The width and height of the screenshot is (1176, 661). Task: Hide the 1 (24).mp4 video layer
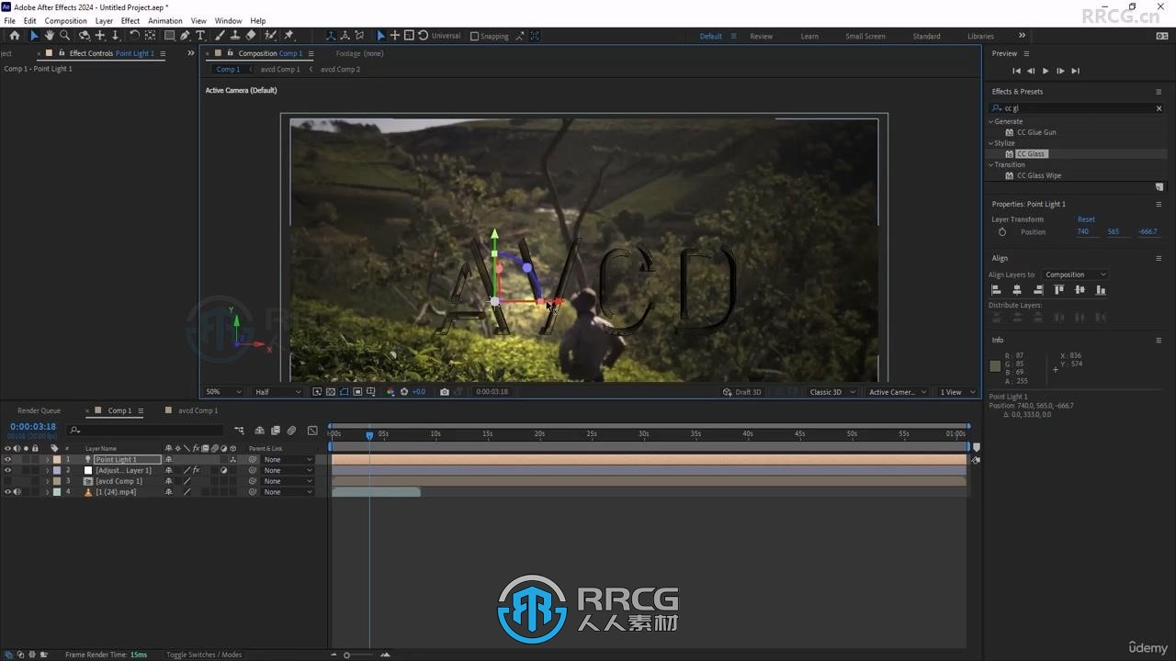click(7, 492)
